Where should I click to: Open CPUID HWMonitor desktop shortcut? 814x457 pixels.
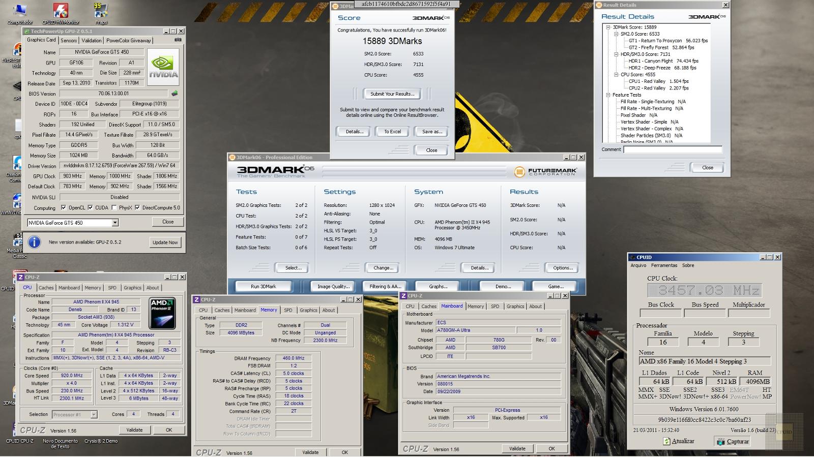(61, 14)
